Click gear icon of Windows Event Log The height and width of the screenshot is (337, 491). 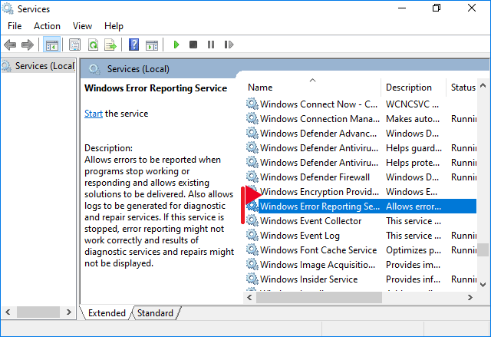point(252,235)
